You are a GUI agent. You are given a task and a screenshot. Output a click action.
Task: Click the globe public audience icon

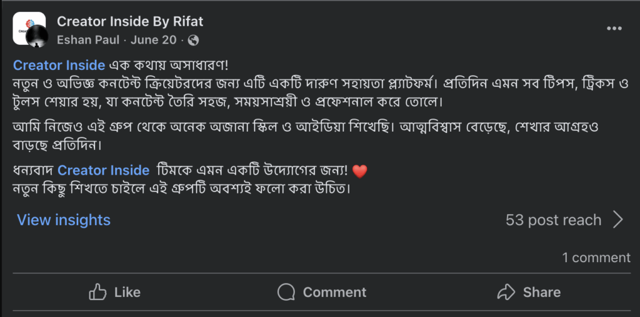click(x=193, y=41)
